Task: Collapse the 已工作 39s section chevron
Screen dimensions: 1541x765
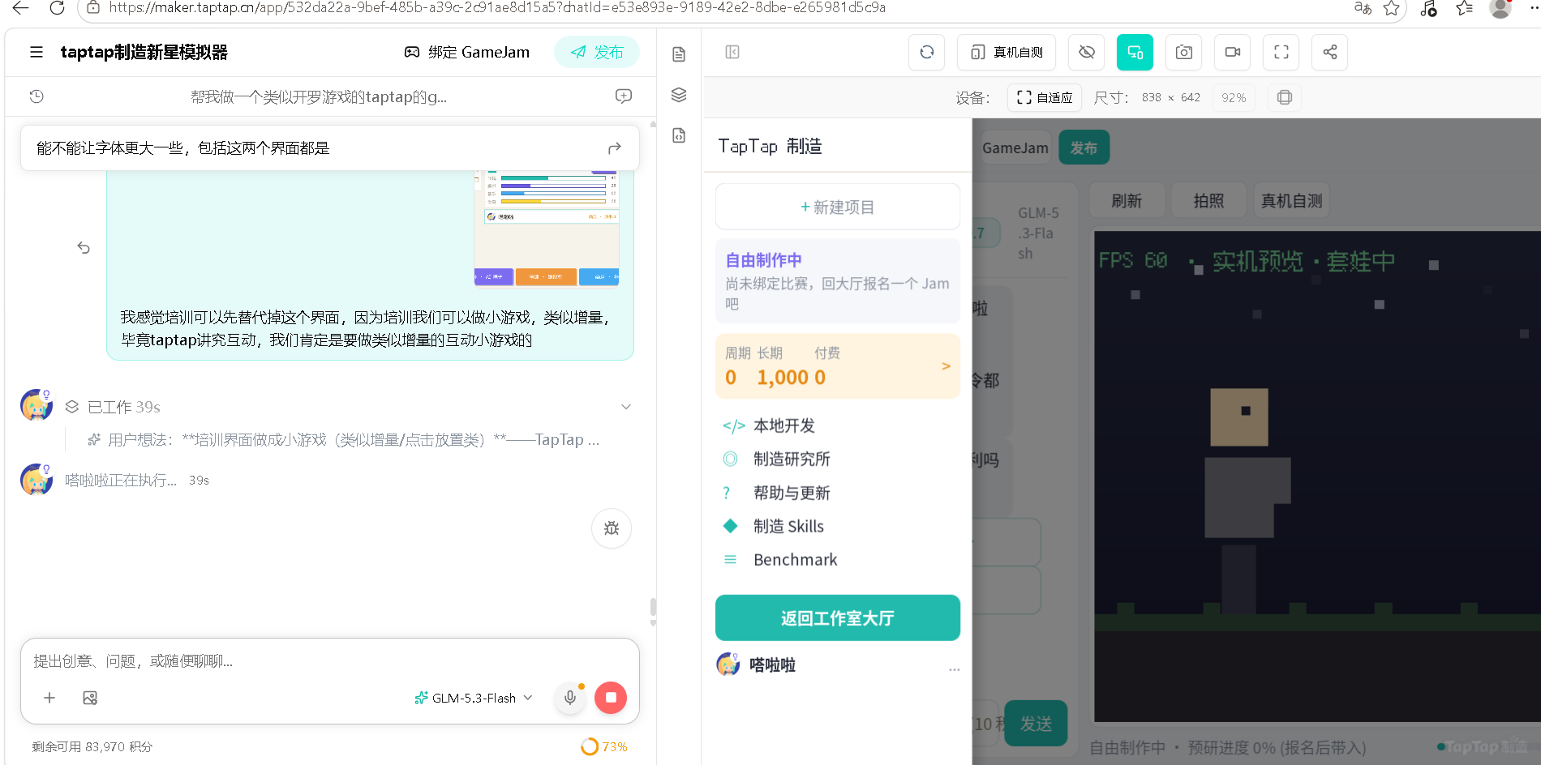Action: [x=626, y=407]
